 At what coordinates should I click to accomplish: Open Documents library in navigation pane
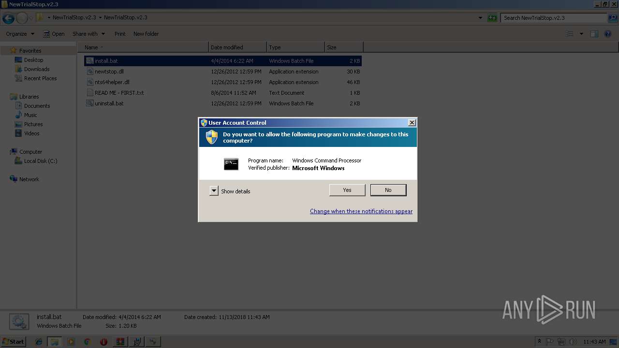point(37,106)
